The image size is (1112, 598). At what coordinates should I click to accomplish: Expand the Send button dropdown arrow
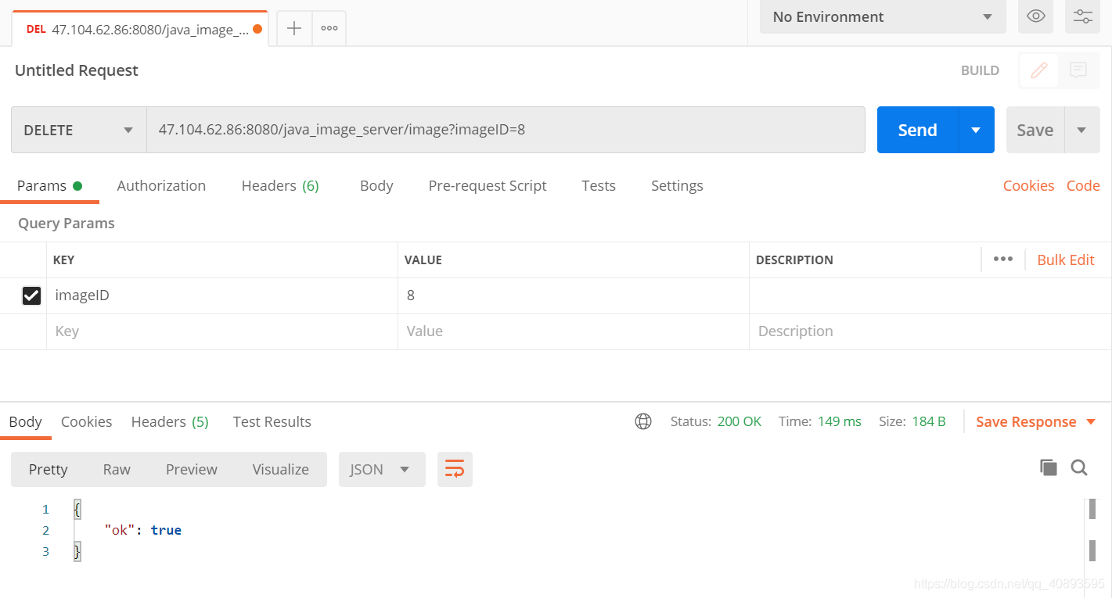point(977,130)
